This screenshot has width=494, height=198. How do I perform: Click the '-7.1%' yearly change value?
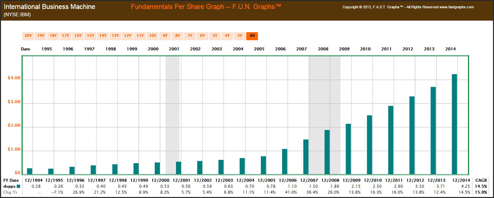[x=57, y=192]
